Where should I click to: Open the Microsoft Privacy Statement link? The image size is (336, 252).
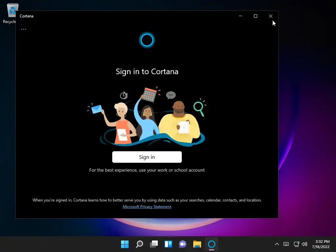147,207
